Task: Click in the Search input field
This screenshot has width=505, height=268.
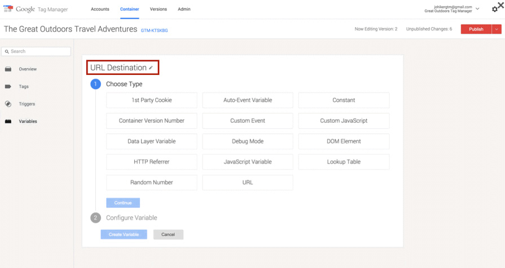Action: (36, 51)
